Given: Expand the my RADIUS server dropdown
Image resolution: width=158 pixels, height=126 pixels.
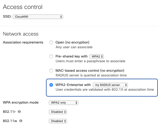Looking at the screenshot, I should coord(110,85).
